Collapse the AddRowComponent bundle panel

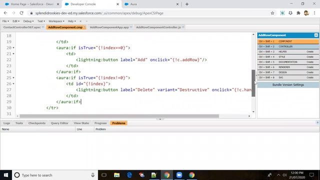pyautogui.click(x=316, y=35)
